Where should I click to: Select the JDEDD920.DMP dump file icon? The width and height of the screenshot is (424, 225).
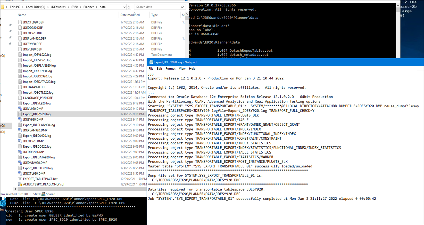pyautogui.click(x=20, y=152)
